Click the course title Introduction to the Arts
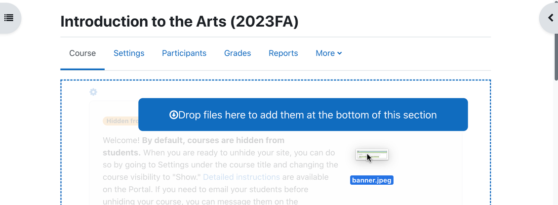 [179, 21]
